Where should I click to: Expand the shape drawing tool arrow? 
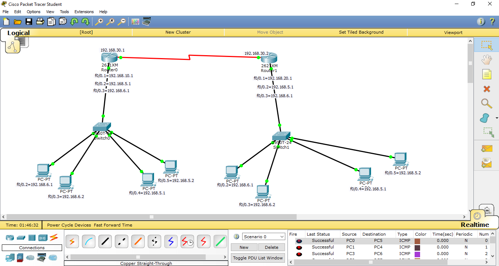click(x=496, y=118)
